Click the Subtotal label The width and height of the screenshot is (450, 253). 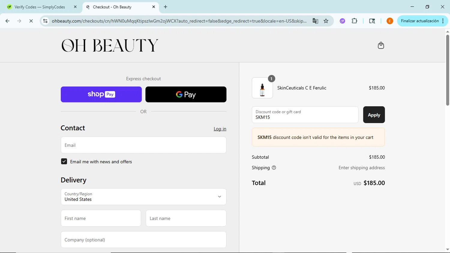[x=260, y=157]
